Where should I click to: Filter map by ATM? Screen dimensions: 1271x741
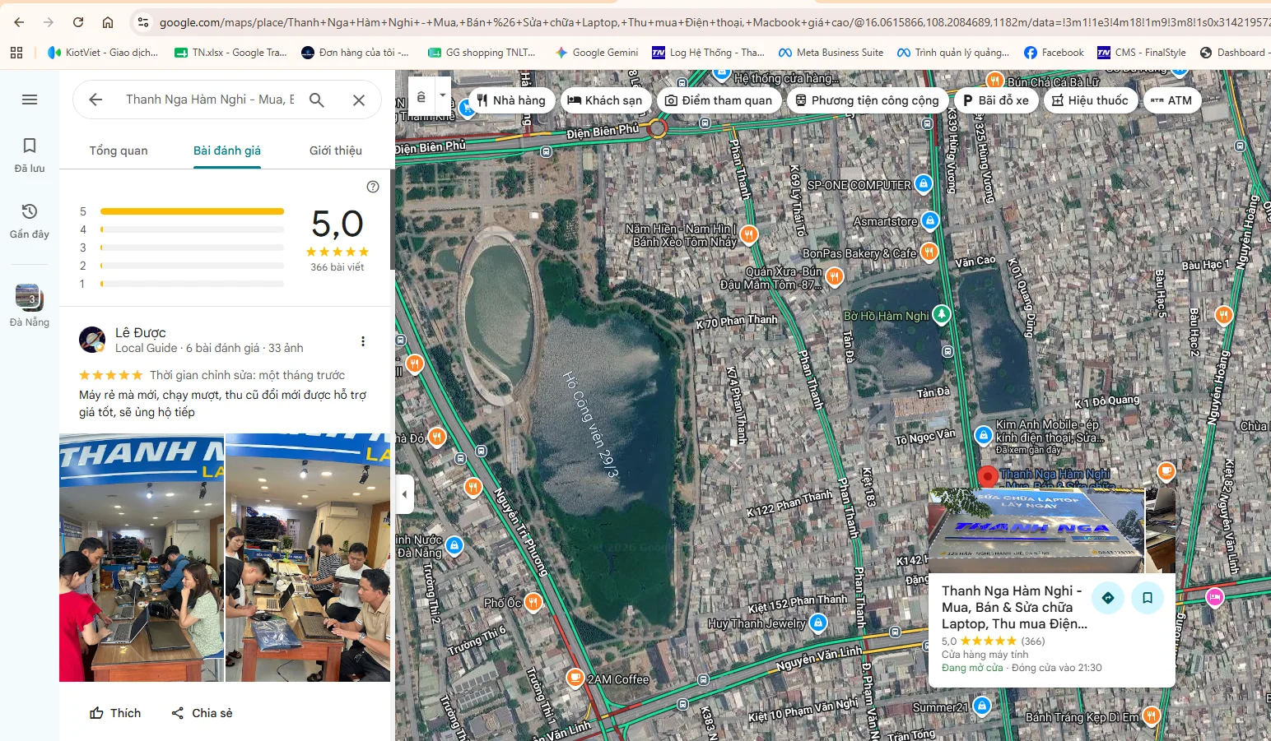[1171, 100]
